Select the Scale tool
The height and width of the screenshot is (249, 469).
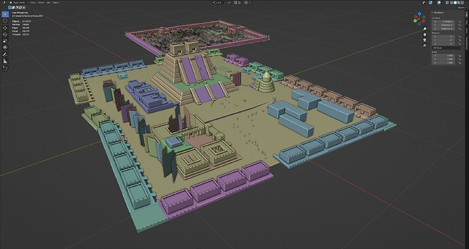(x=5, y=41)
